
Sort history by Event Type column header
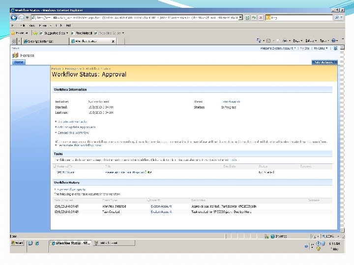click(x=110, y=200)
